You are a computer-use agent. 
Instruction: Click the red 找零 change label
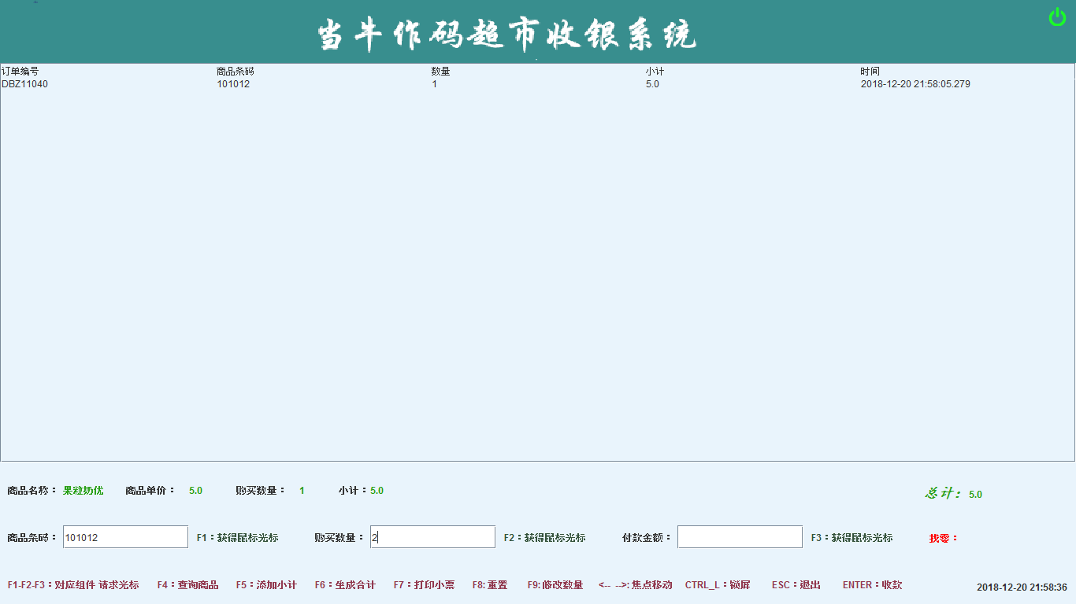coord(944,539)
